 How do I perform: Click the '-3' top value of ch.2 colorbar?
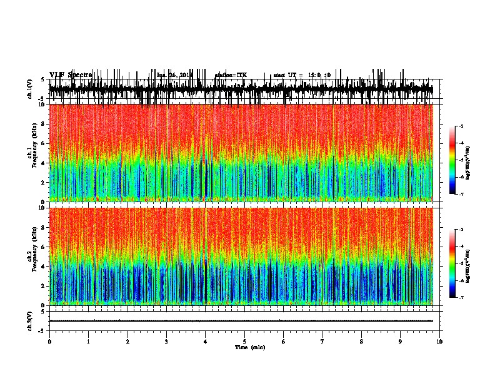[x=461, y=230]
